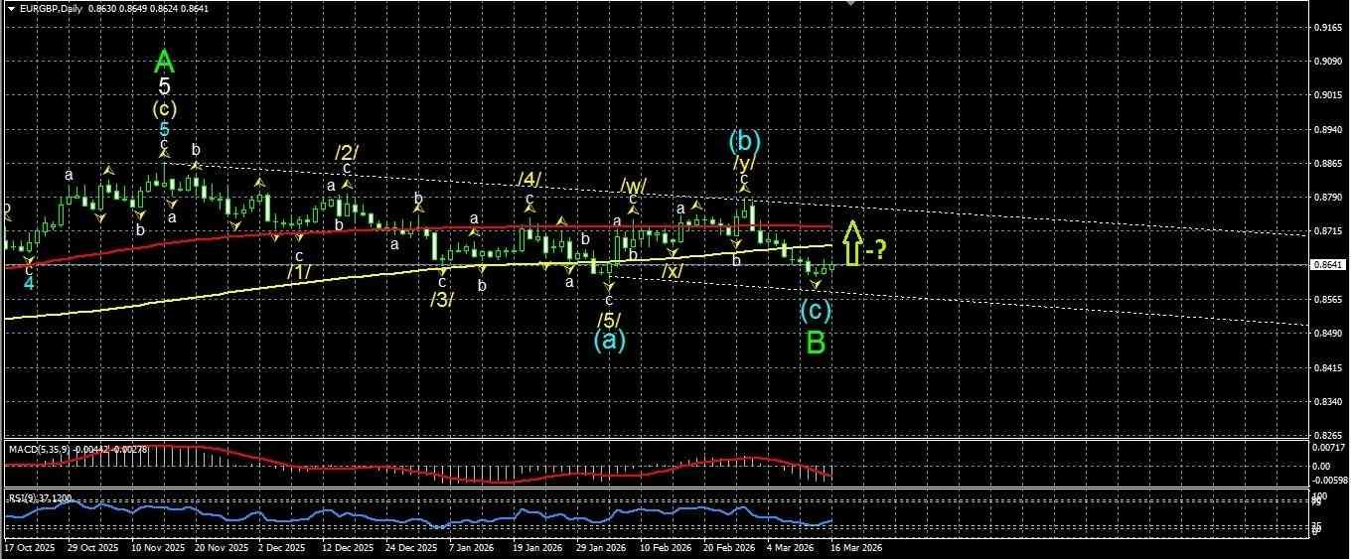Click the 16 Mar 2026 date label
The width and height of the screenshot is (1351, 559).
[x=856, y=547]
